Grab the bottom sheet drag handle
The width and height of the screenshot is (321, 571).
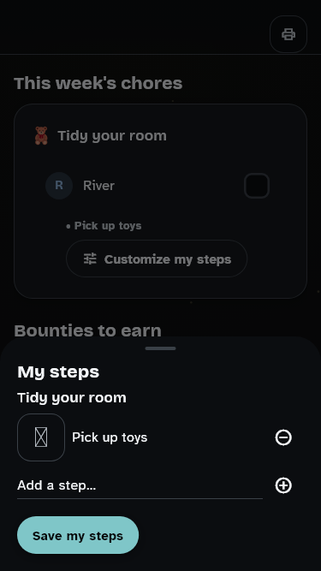(x=161, y=348)
